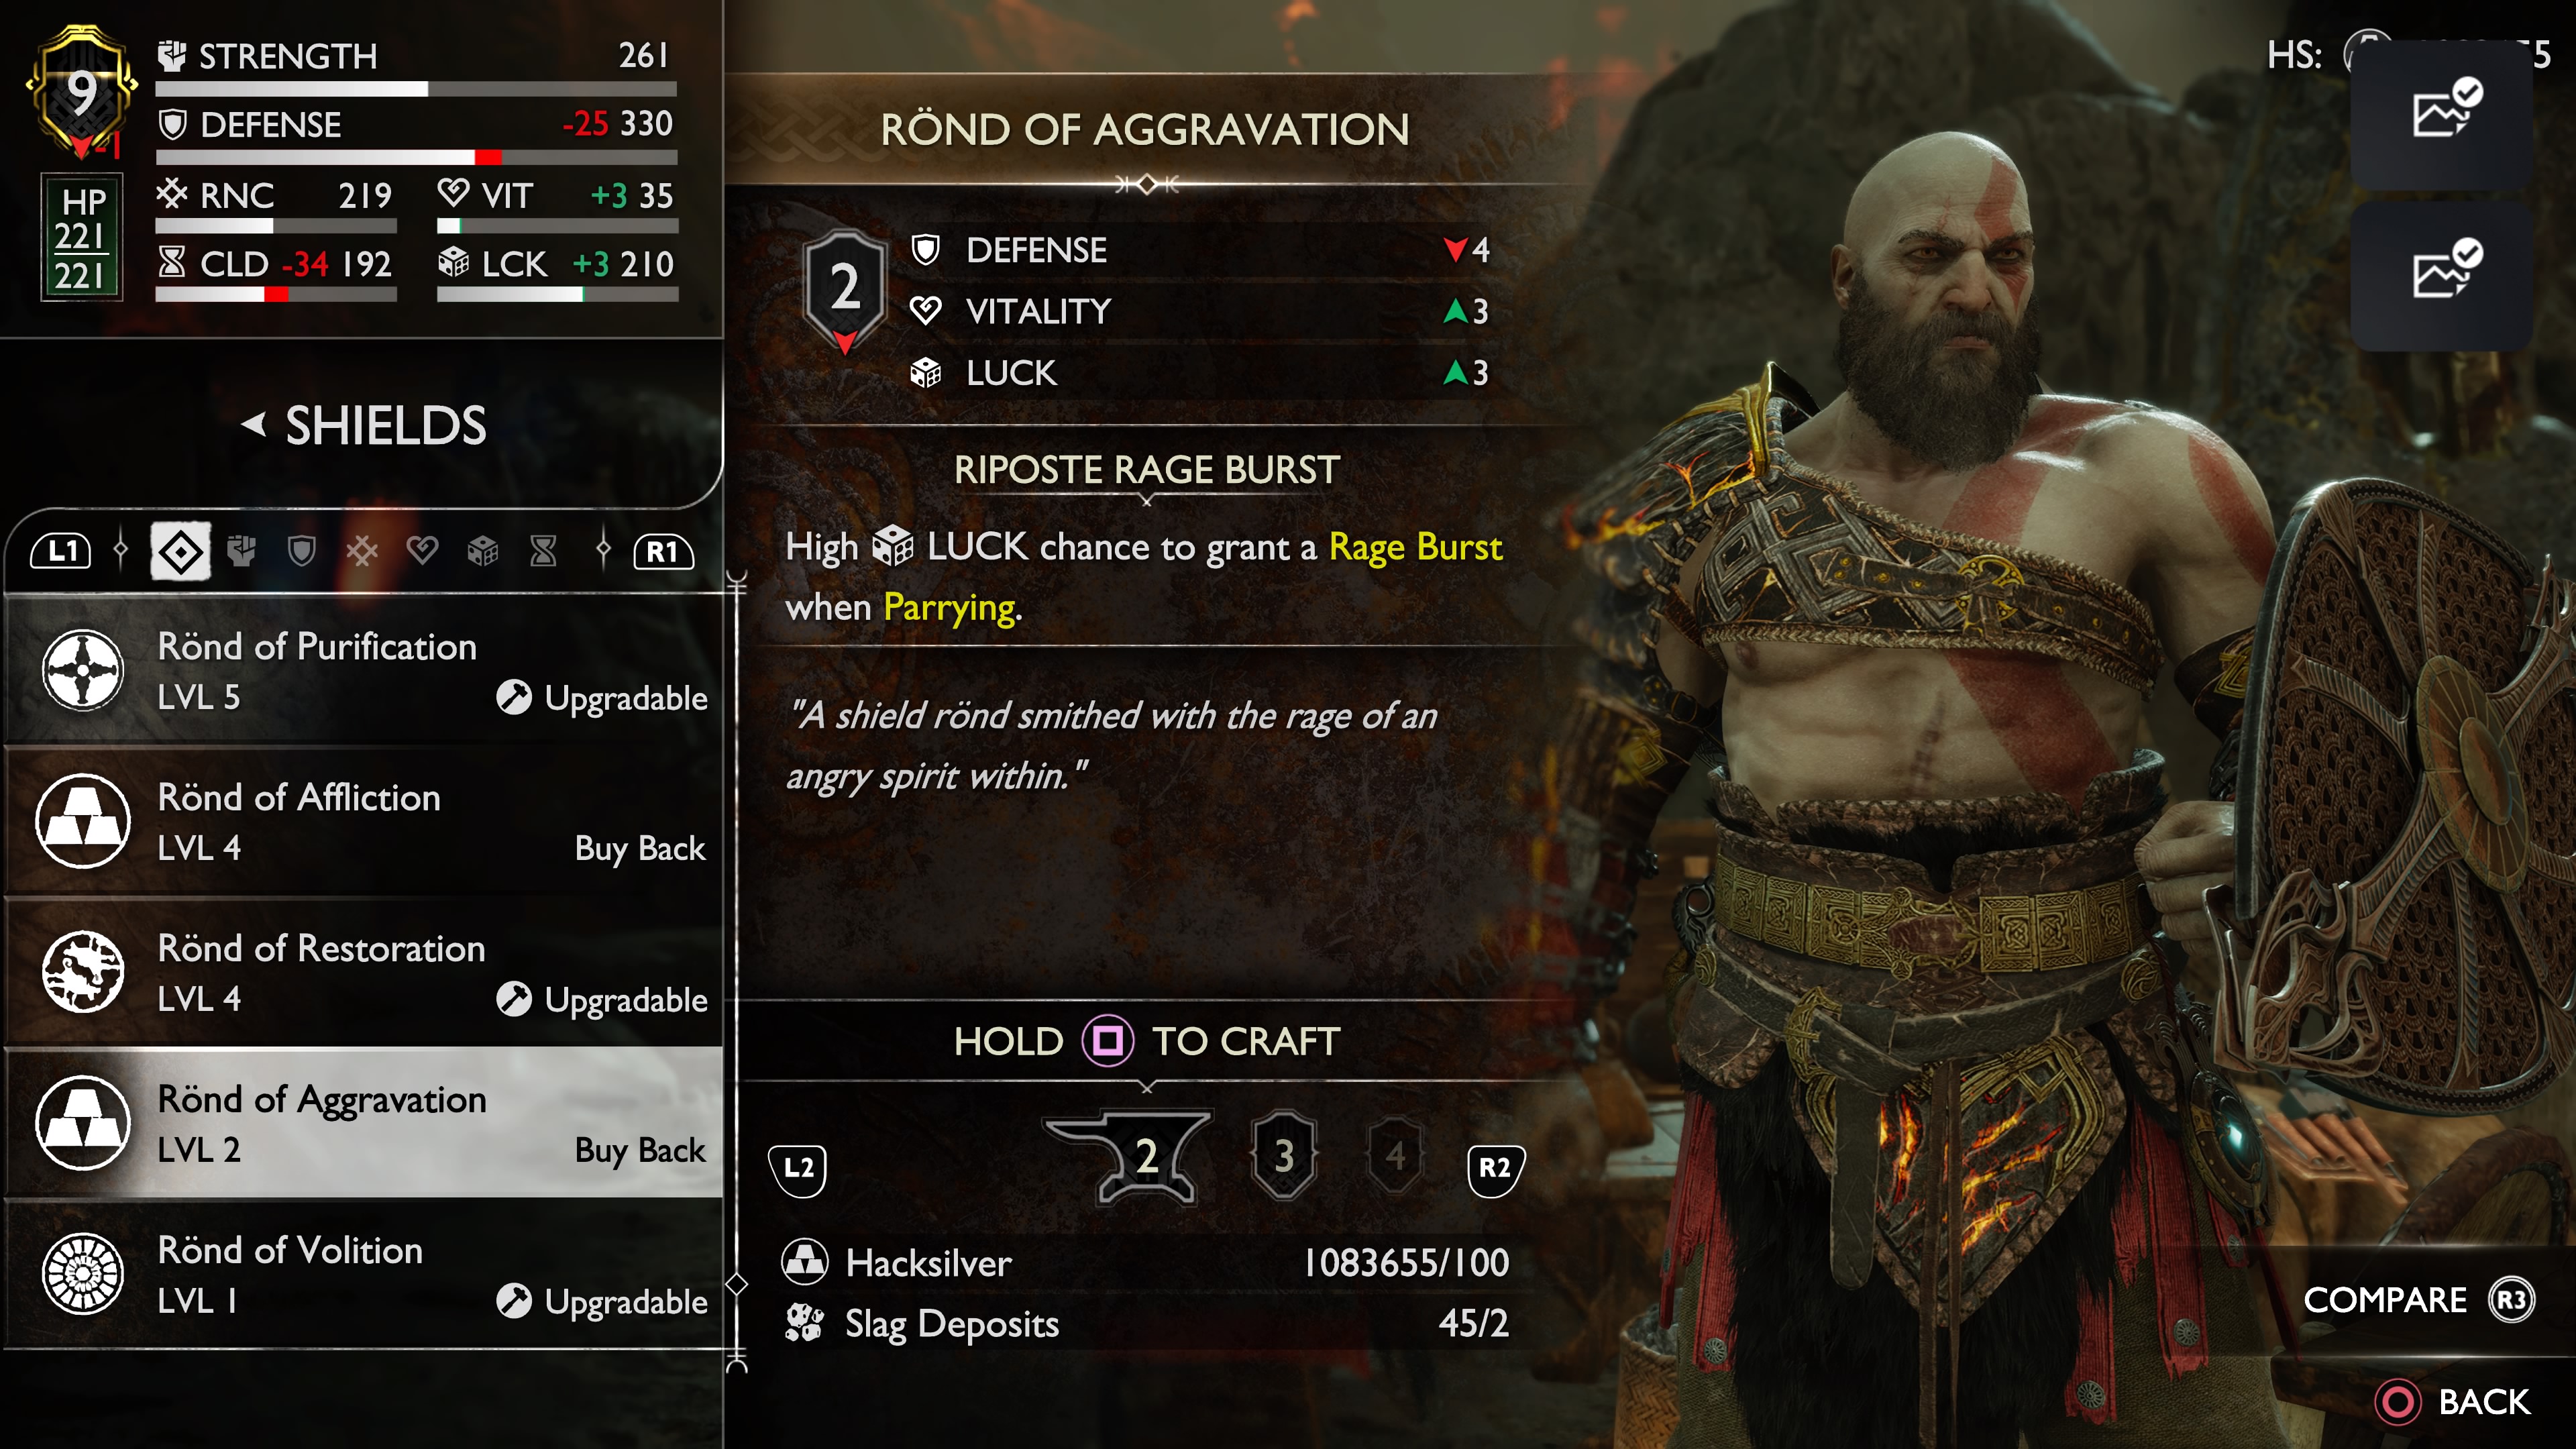The width and height of the screenshot is (2576, 1449).
Task: Select Rönd of Volition from list
Action: click(364, 1274)
